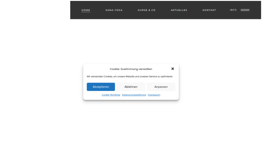The width and height of the screenshot is (262, 164).
Task: Open the Impressum link
Action: click(154, 95)
